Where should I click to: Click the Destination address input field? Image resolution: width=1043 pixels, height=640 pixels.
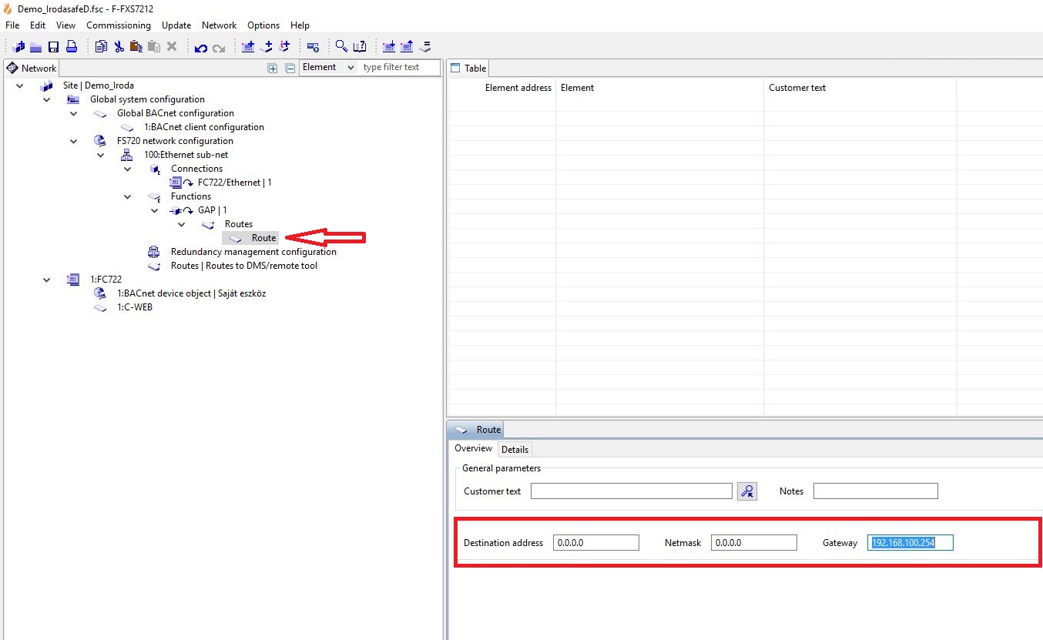[595, 543]
